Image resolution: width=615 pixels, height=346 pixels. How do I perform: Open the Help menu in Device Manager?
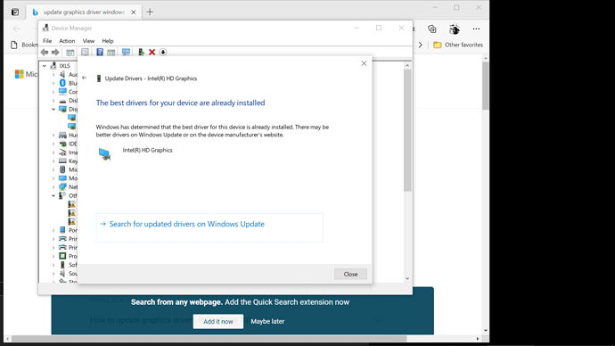pos(108,41)
